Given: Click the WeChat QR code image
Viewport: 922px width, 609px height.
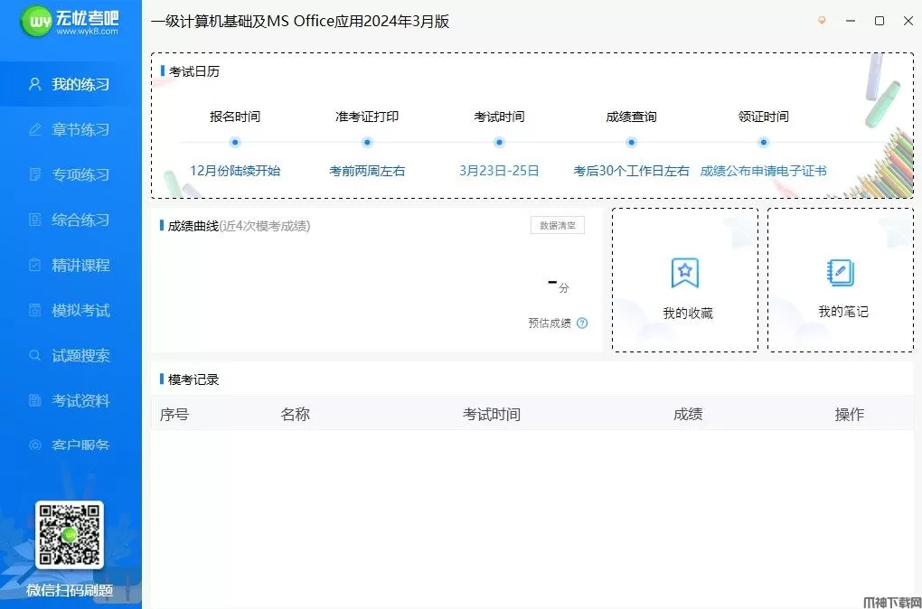Looking at the screenshot, I should click(x=70, y=535).
